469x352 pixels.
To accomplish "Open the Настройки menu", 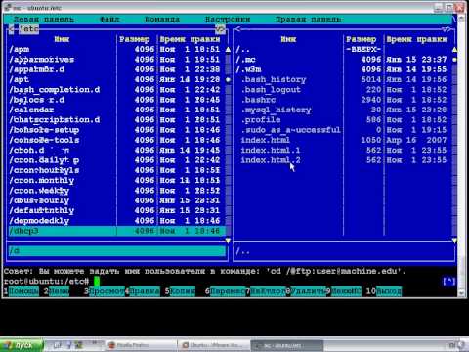I will point(228,19).
